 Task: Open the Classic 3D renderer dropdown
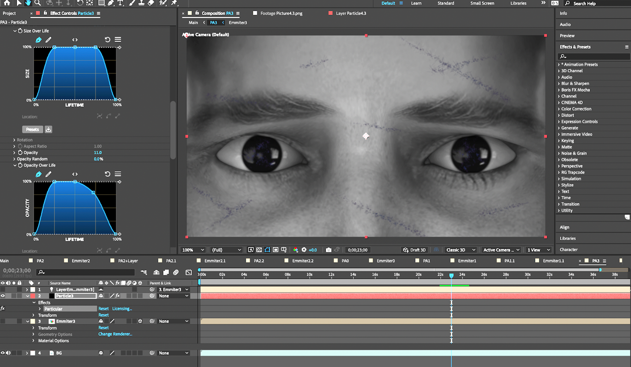pyautogui.click(x=461, y=250)
